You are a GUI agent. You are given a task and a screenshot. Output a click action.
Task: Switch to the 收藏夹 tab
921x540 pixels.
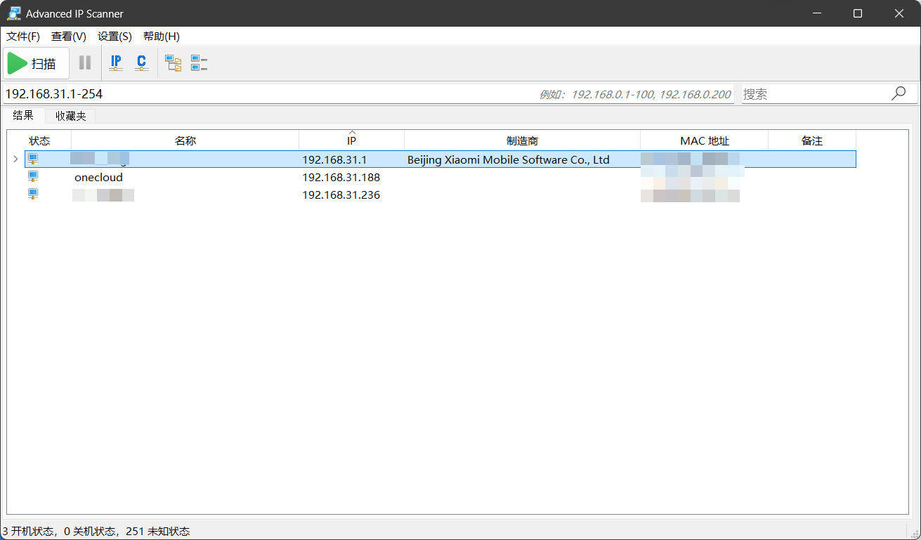click(71, 116)
